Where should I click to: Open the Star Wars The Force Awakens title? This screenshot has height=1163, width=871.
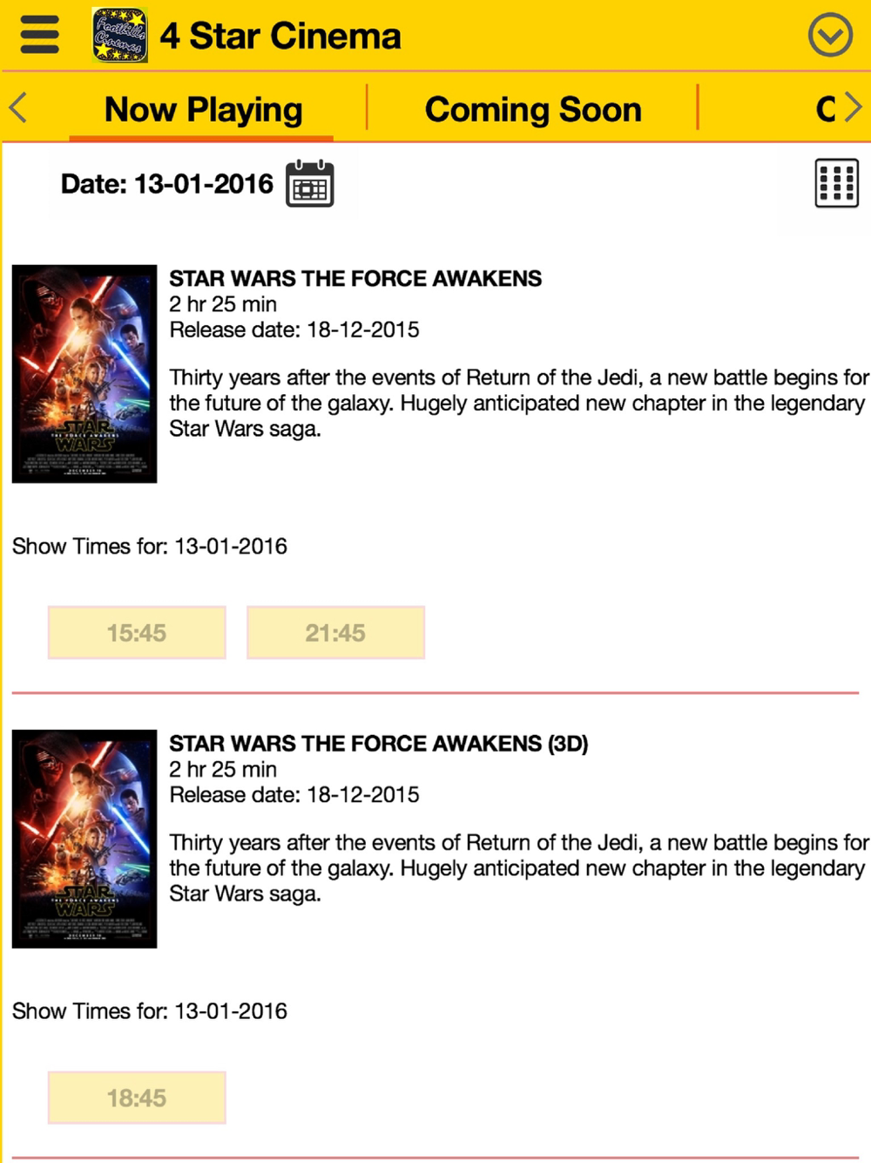355,279
